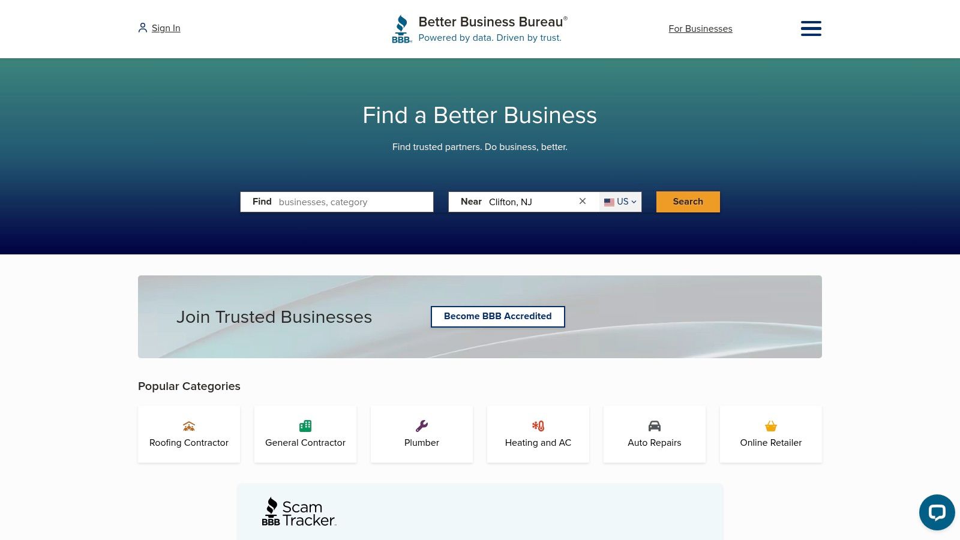Select the Auto Repairs car icon
The image size is (960, 540).
pos(654,426)
